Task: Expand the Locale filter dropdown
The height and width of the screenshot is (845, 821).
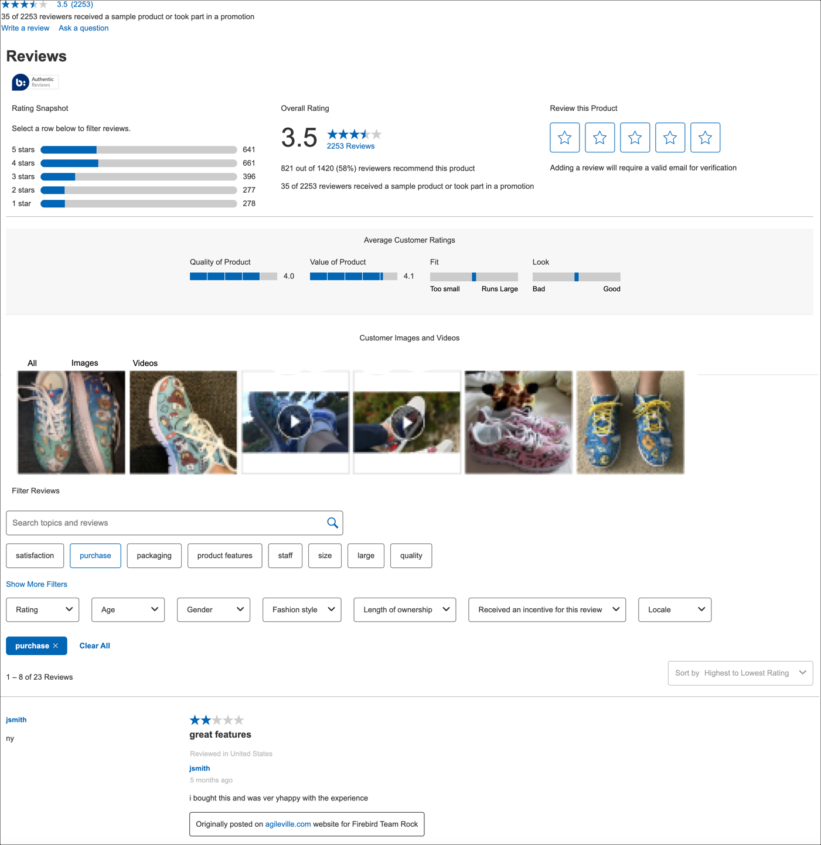Action: coord(675,609)
